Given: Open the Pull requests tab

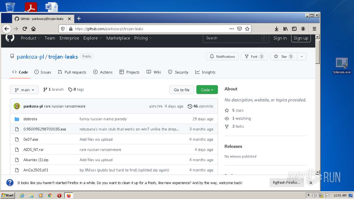Looking at the screenshot, I should 72,72.
